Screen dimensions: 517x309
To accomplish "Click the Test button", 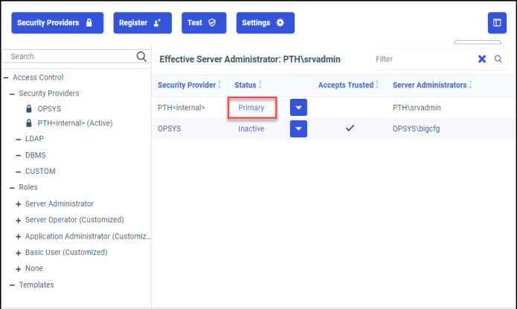I will [204, 23].
